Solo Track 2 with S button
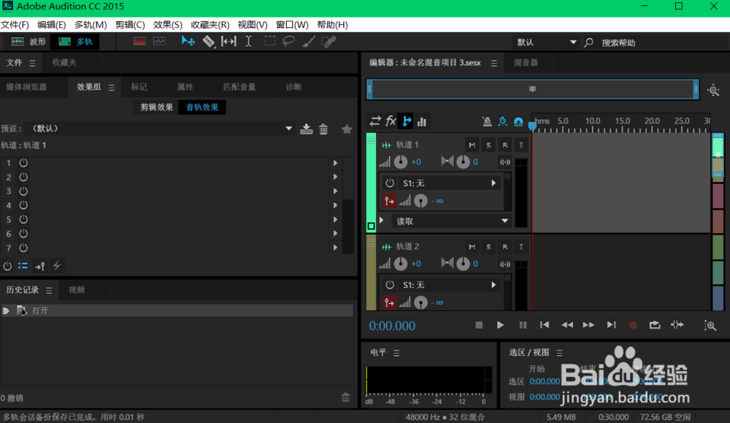Viewport: 730px width, 423px height. tap(488, 246)
